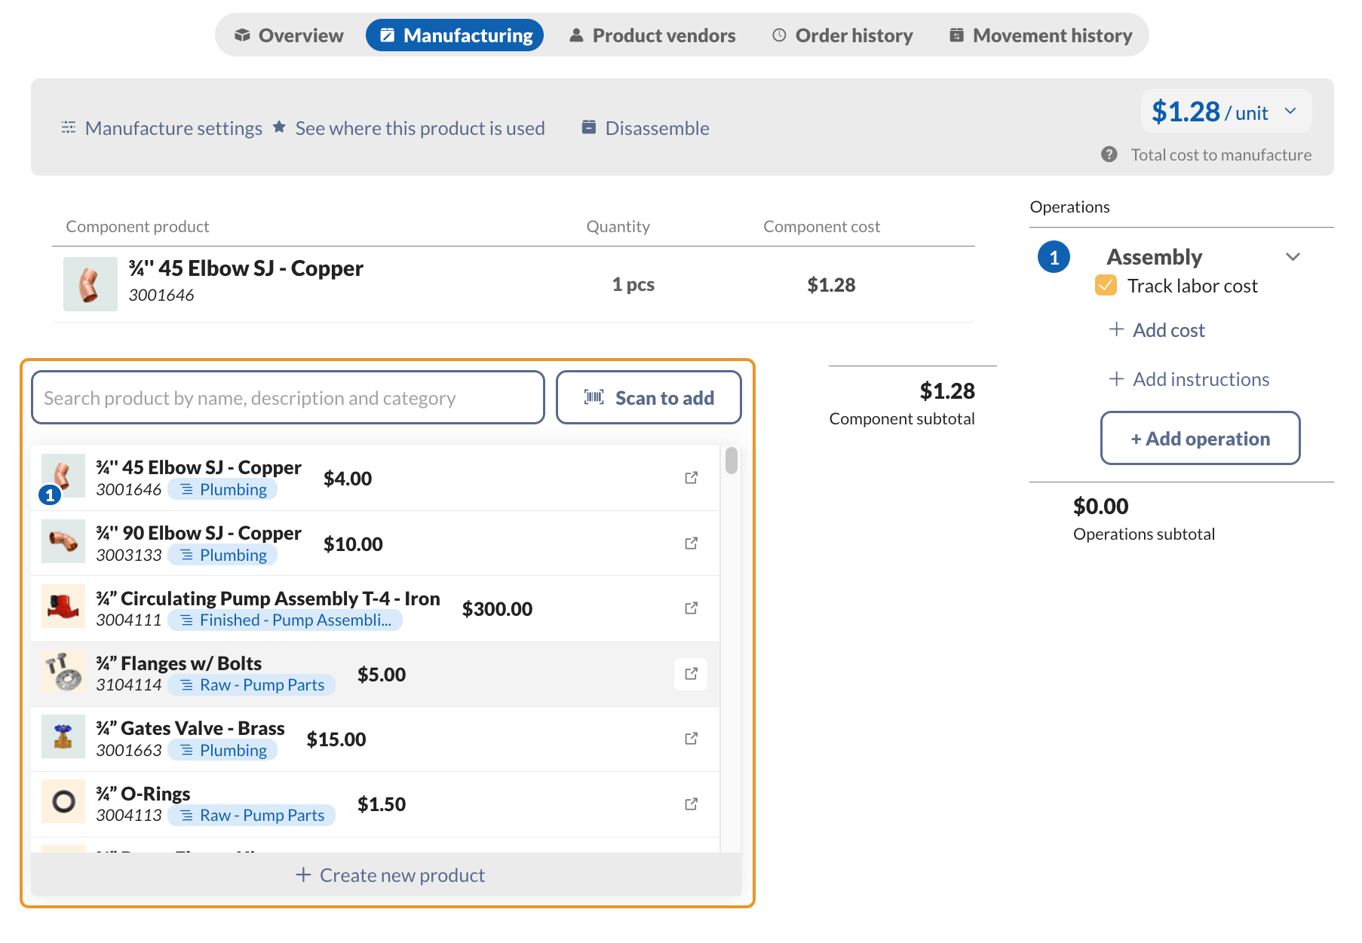Click the Movement history icon
The image size is (1362, 943).
pyautogui.click(x=956, y=34)
